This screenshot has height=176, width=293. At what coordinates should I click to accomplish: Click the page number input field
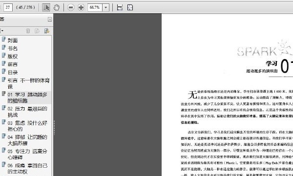(x=8, y=7)
